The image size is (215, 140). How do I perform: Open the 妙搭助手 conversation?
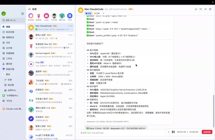pyautogui.click(x=50, y=91)
